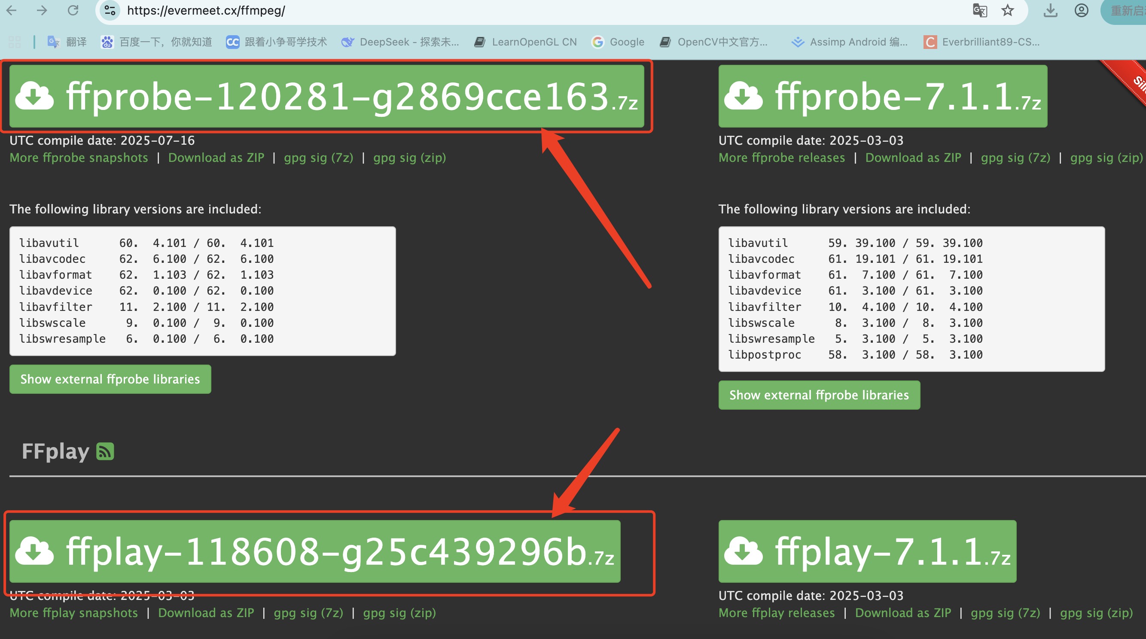Screen dimensions: 1146x639
Task: Open gpg sig (zip) for ffprobe snapshot
Action: tap(409, 158)
